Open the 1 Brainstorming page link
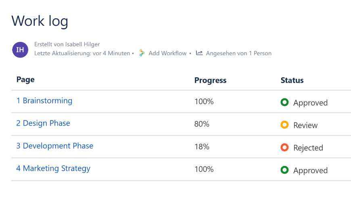Image resolution: width=351 pixels, height=199 pixels. click(44, 101)
